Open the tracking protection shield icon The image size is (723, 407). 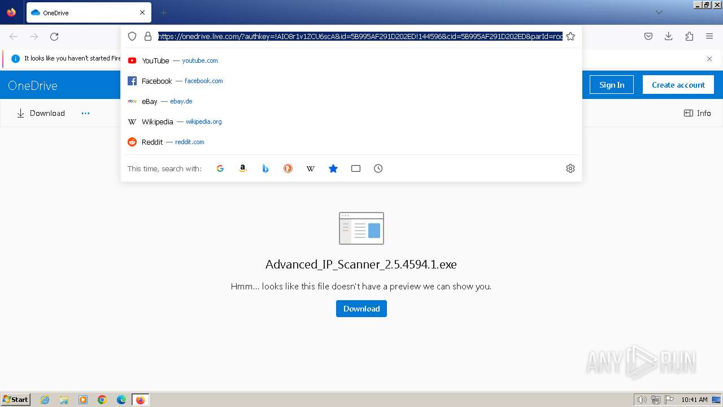pyautogui.click(x=132, y=36)
